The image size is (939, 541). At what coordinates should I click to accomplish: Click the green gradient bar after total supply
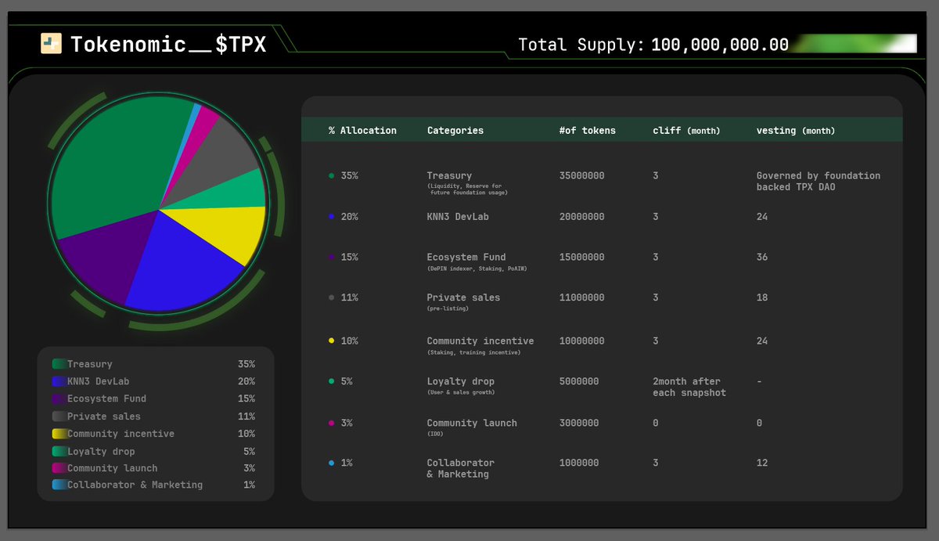854,44
